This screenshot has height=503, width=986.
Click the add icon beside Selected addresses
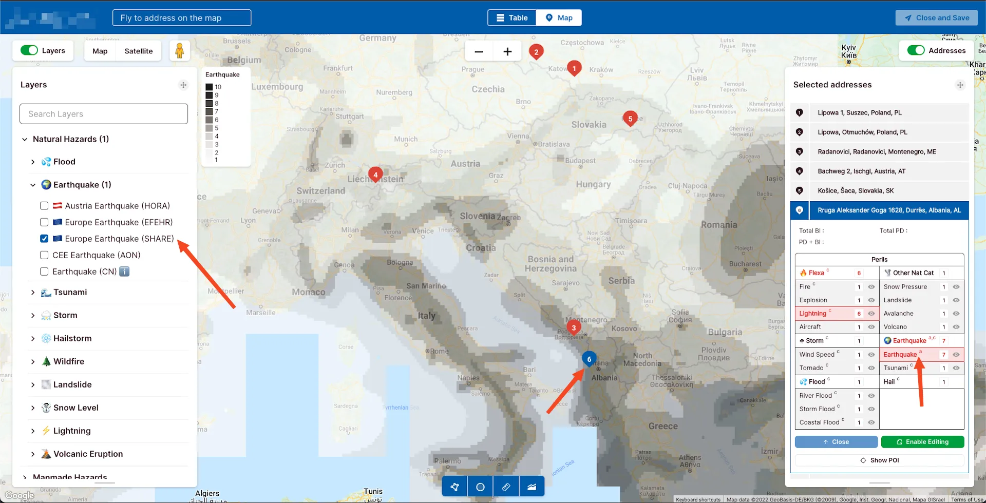(961, 85)
